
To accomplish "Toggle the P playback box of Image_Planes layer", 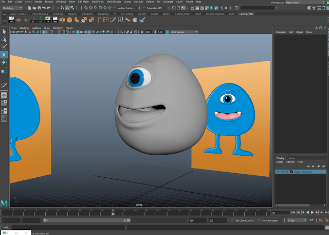I will click(x=282, y=172).
